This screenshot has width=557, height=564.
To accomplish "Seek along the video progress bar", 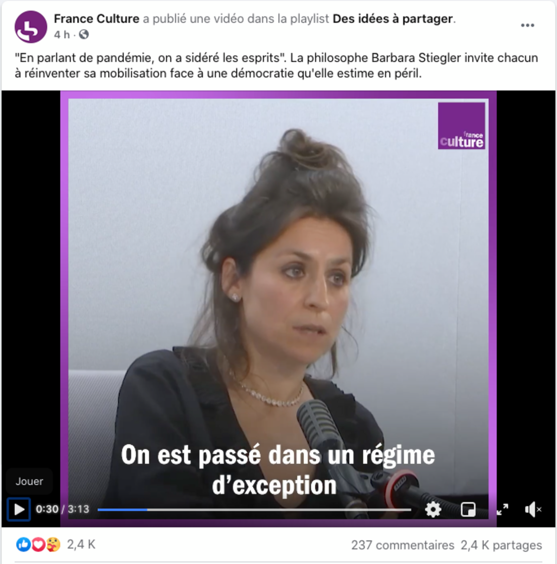I will [x=254, y=510].
